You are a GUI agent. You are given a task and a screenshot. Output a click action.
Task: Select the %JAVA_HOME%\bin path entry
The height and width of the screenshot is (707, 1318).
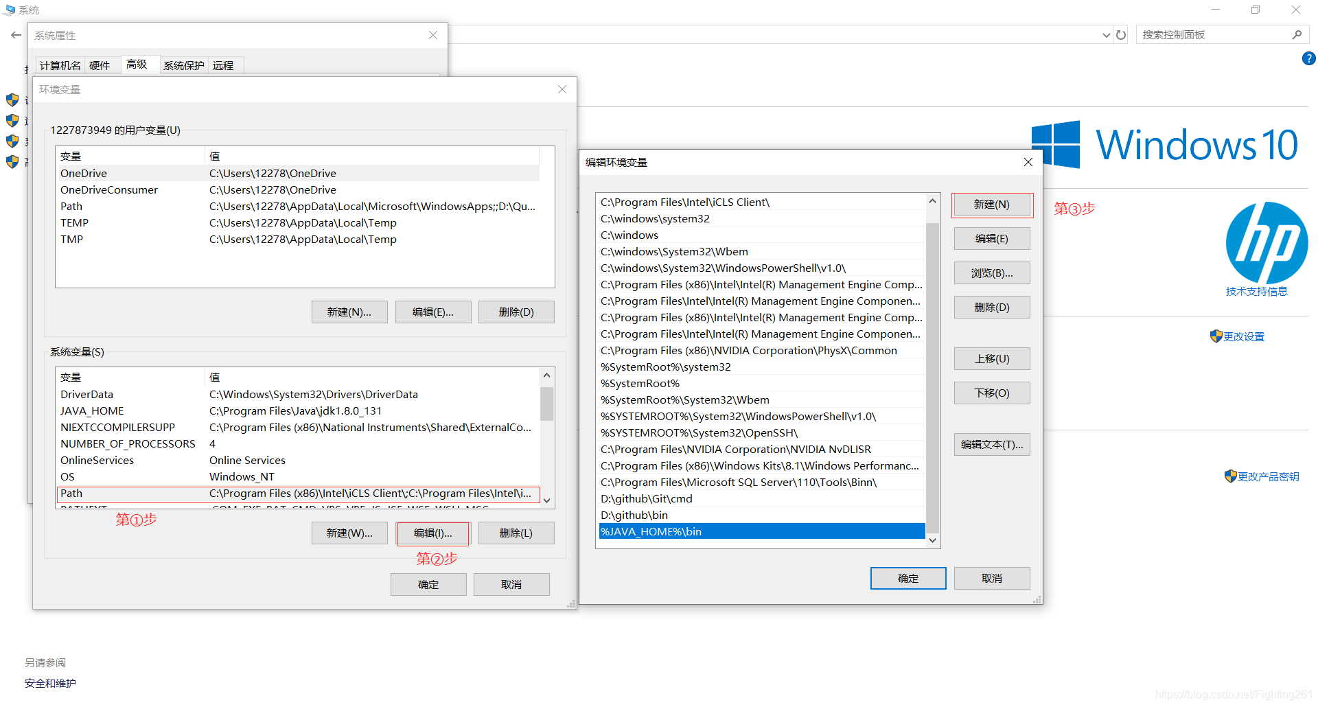click(x=762, y=532)
